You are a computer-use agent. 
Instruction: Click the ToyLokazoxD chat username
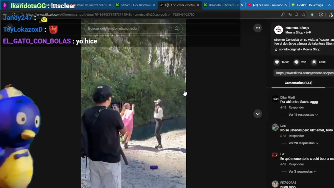pos(23,30)
